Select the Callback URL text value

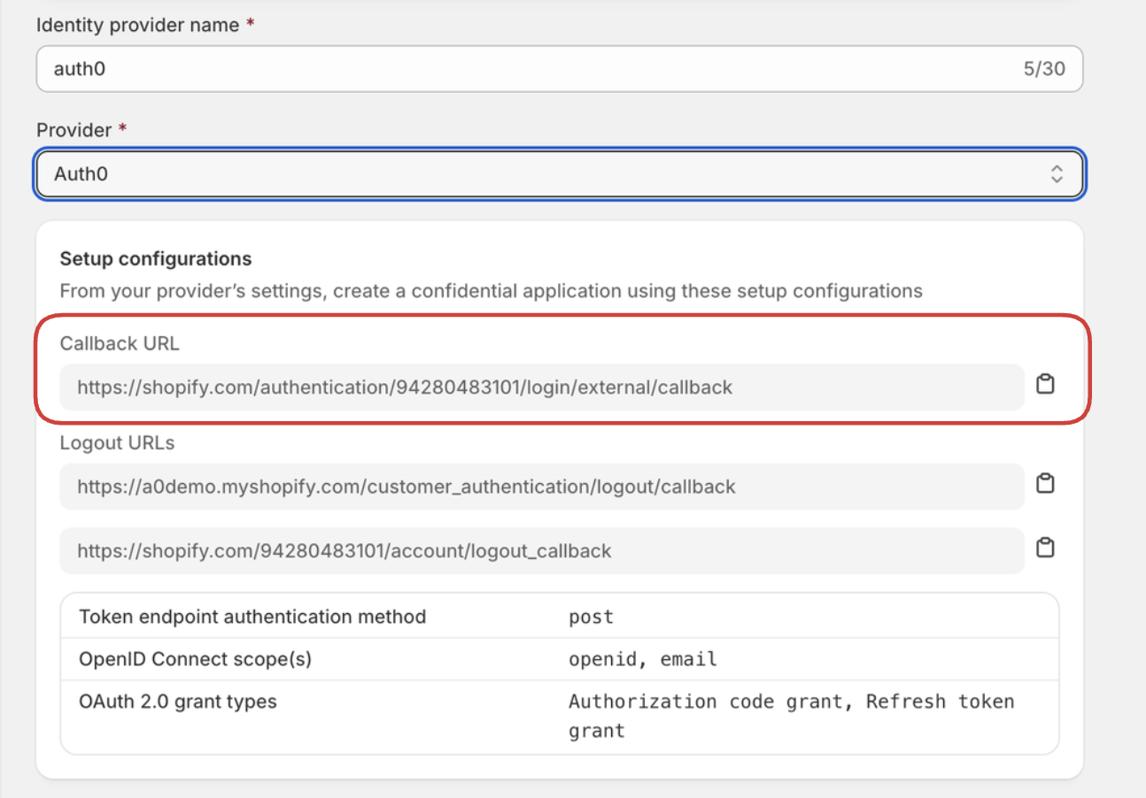[x=405, y=387]
